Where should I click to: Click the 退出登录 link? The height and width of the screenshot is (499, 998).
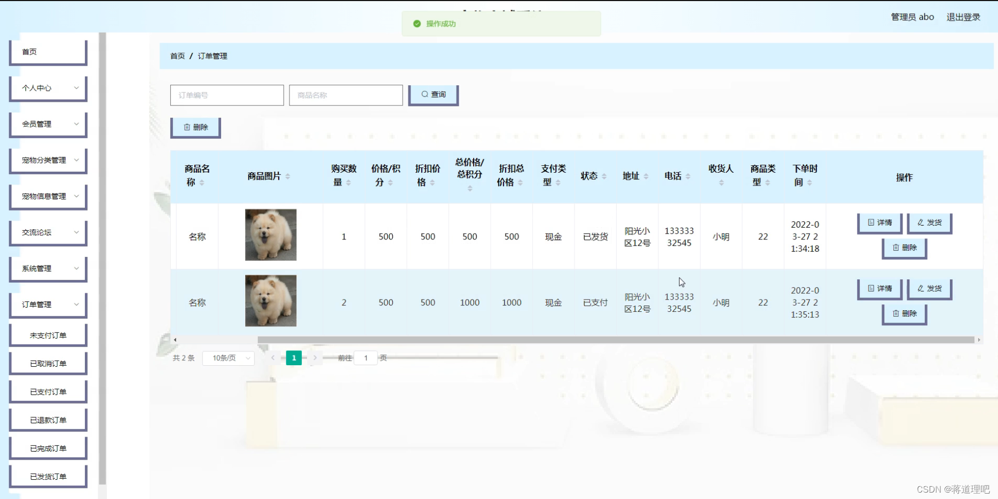[x=963, y=17]
